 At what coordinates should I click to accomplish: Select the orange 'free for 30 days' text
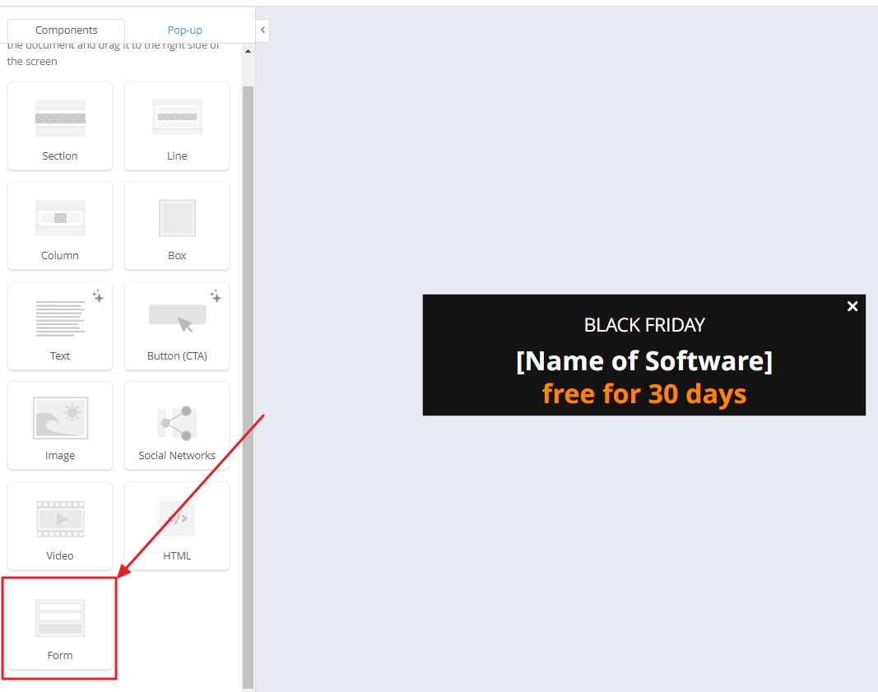[x=644, y=393]
